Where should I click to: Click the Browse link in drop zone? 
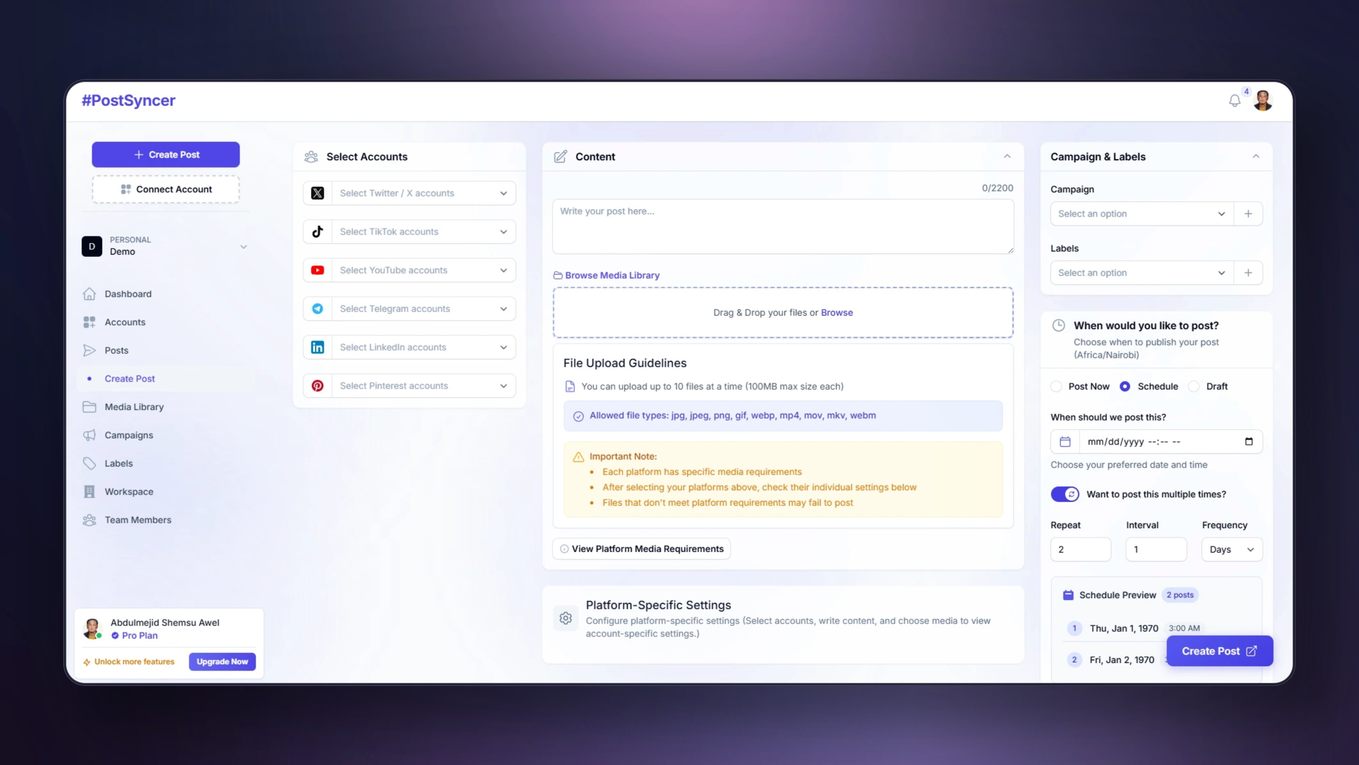pyautogui.click(x=837, y=313)
